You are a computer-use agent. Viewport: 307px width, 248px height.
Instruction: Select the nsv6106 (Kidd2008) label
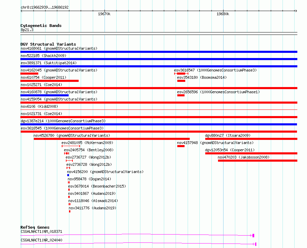39,106
